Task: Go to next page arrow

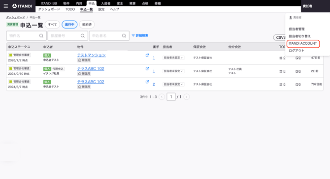Action: (187, 97)
